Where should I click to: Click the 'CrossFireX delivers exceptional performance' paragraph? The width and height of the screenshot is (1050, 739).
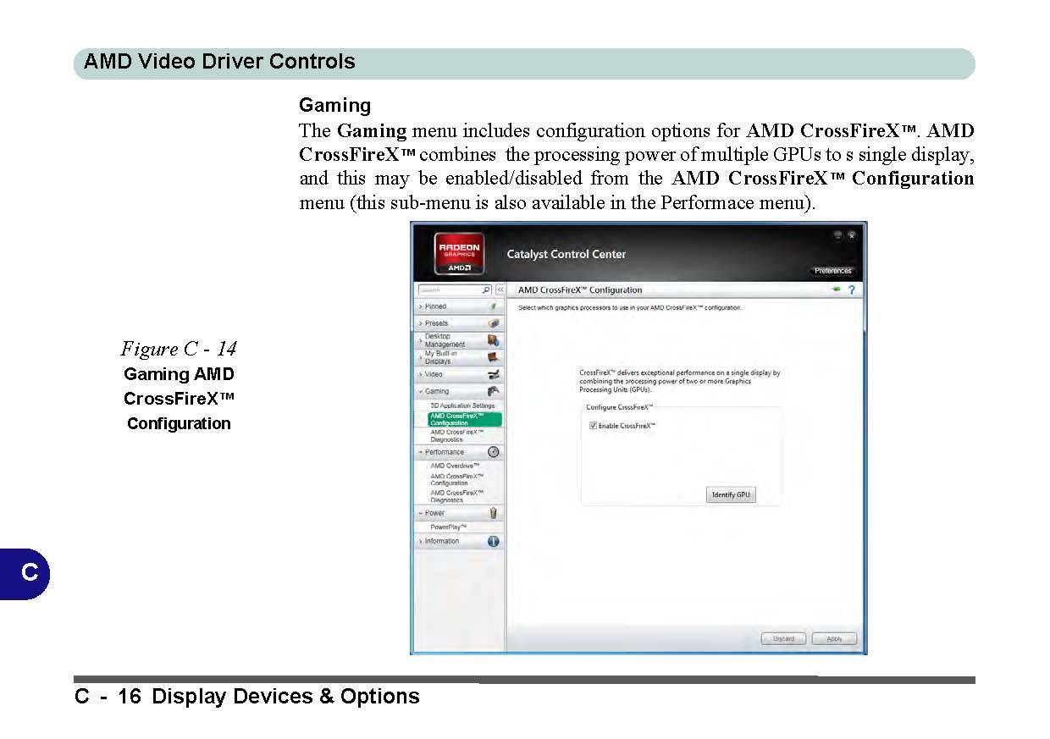coord(680,381)
